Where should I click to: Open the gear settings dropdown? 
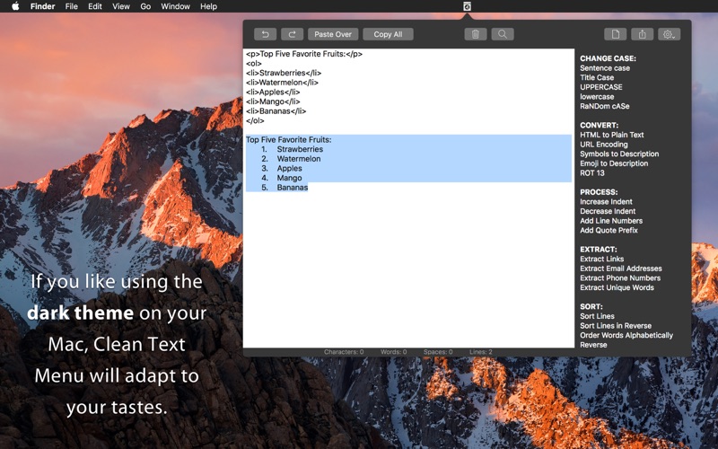click(669, 34)
